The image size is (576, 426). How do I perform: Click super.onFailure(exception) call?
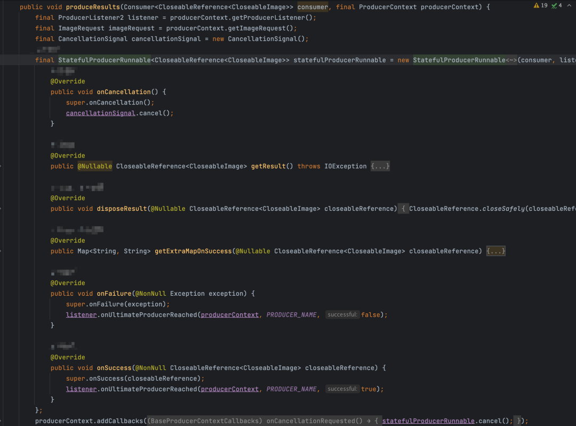(x=117, y=304)
